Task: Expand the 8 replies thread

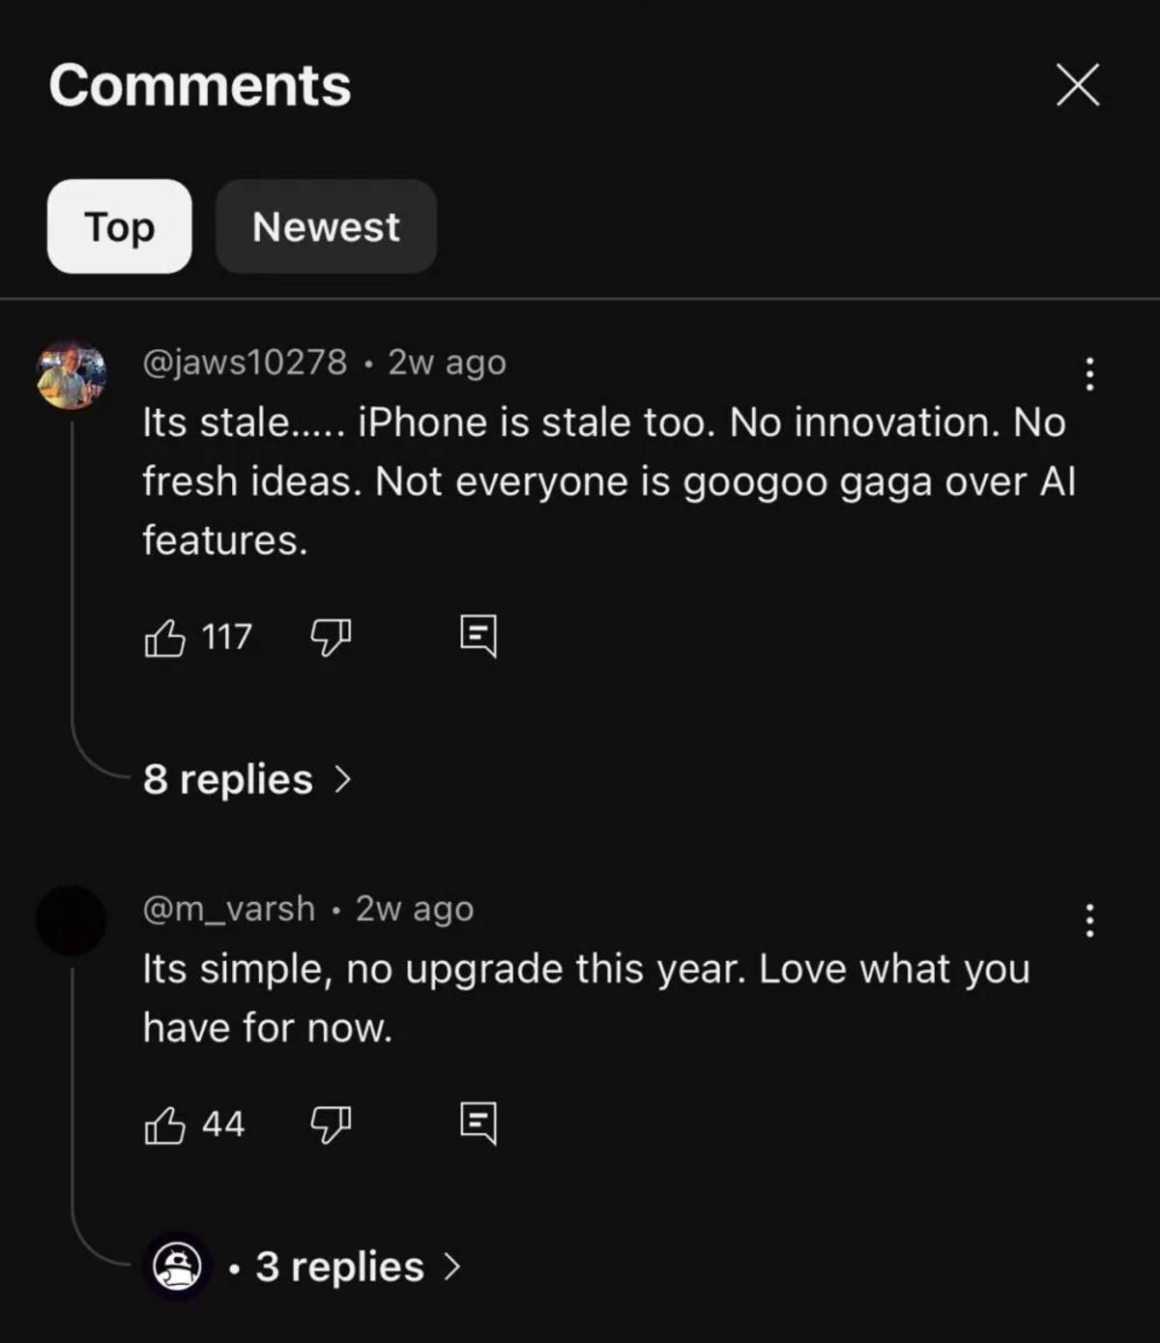Action: (246, 779)
